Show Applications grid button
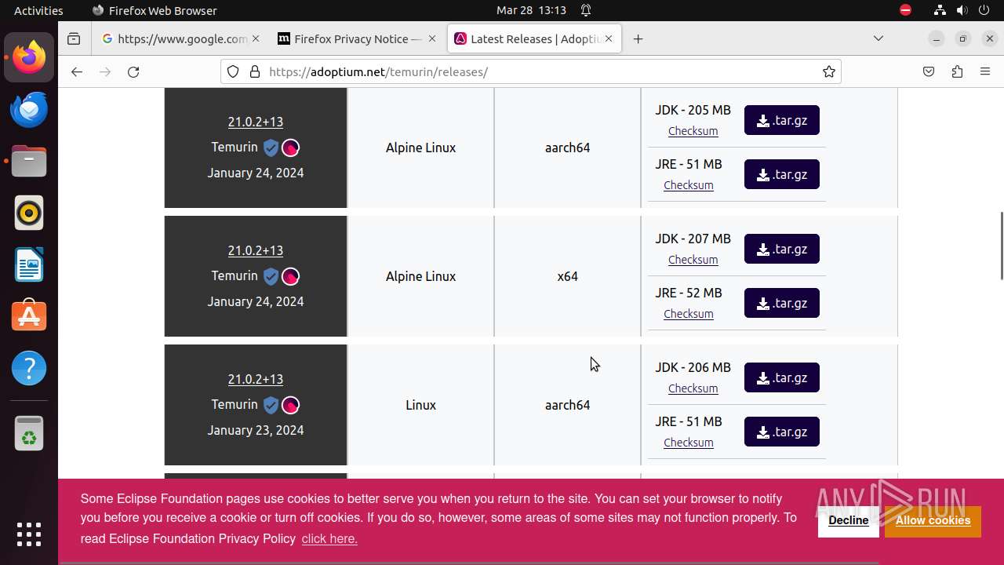Image resolution: width=1004 pixels, height=565 pixels. [29, 534]
